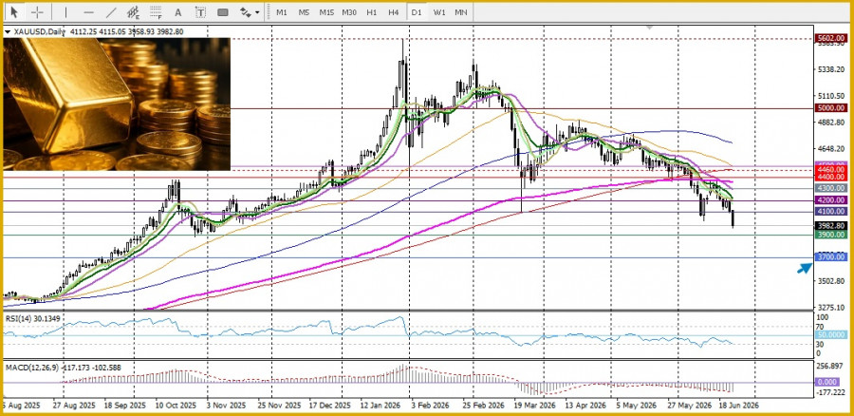Switch chart to W1 weekly timeframe
This screenshot has height=416, width=854.
coord(439,12)
